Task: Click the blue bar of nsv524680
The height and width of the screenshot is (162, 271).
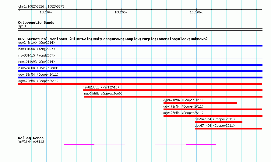Action: (x=140, y=71)
